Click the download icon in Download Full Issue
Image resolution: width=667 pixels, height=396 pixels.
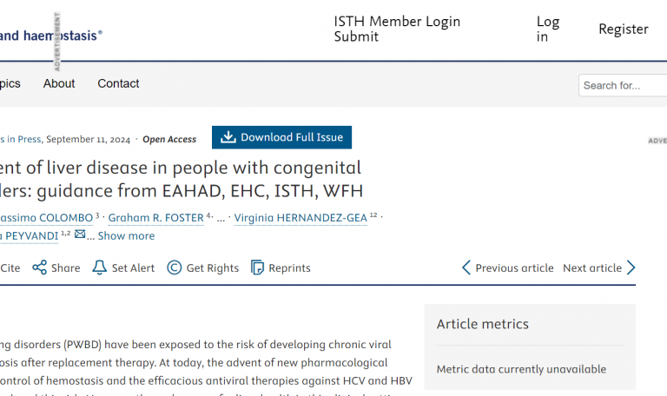[x=228, y=137]
